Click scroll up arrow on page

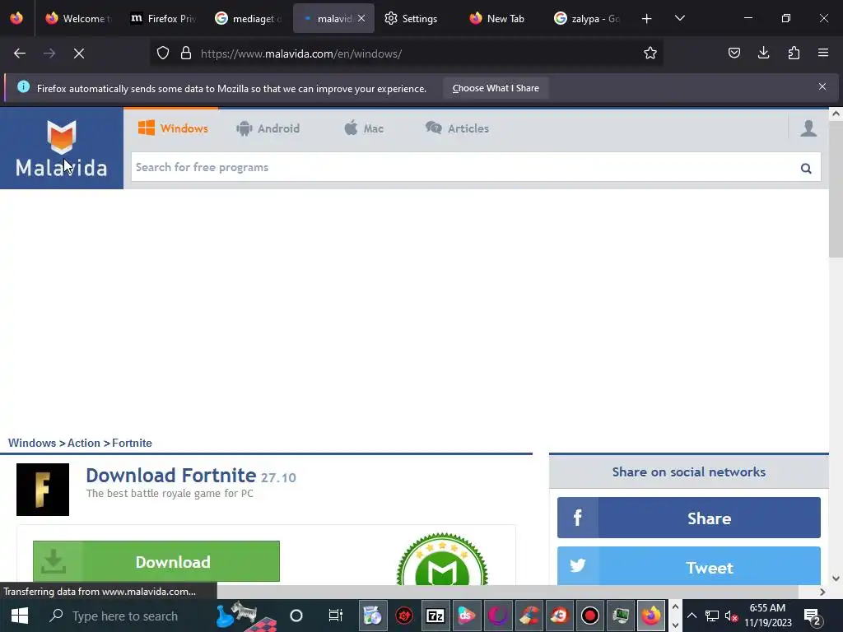tap(836, 114)
